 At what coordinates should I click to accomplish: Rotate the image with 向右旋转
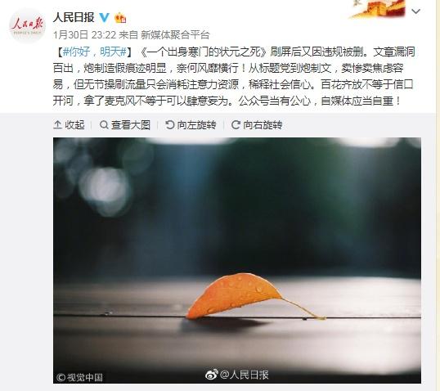point(257,124)
